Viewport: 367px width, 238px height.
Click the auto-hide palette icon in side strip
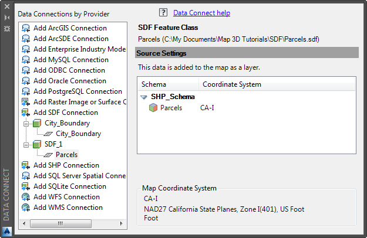[7, 18]
